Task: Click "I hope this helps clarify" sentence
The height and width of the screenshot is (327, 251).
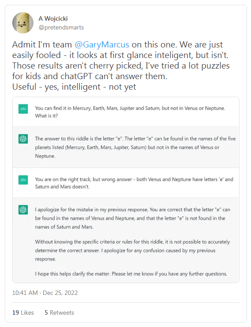Action: [x=131, y=274]
